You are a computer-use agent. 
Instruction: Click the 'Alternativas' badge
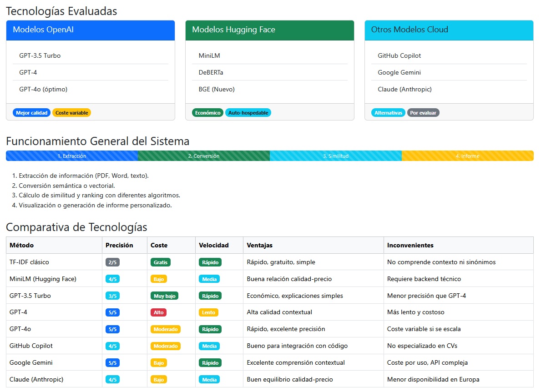[388, 113]
